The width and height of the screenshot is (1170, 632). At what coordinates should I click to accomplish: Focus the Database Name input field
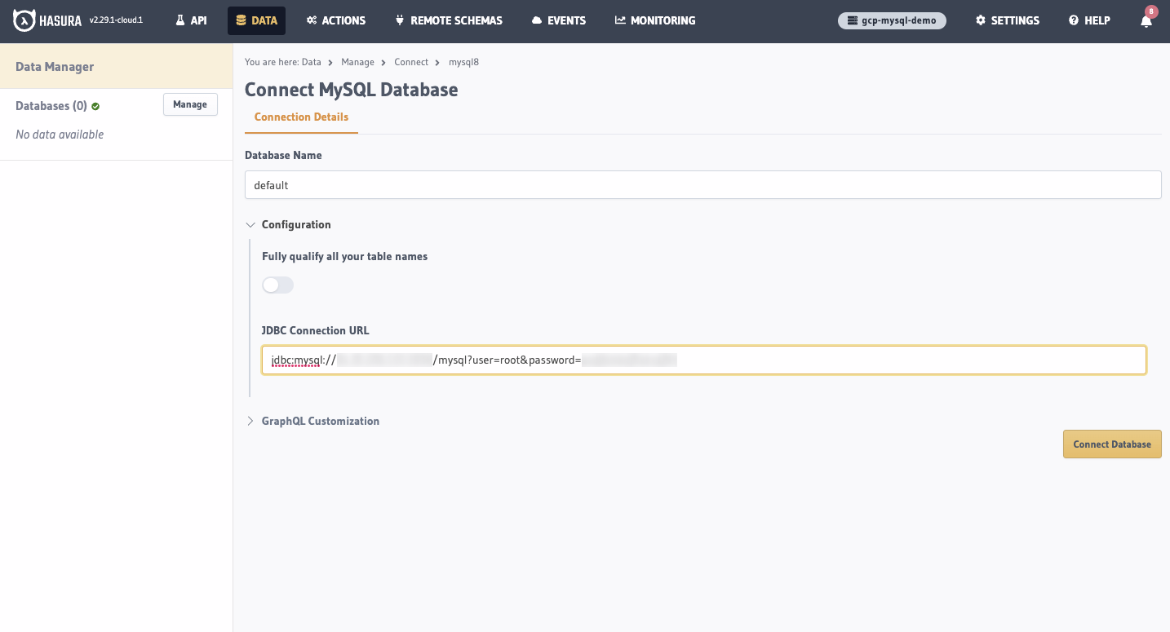(x=703, y=185)
